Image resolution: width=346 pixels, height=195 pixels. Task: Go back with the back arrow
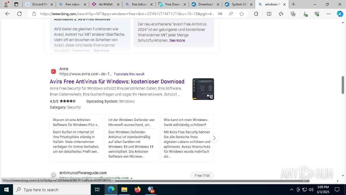point(8,14)
